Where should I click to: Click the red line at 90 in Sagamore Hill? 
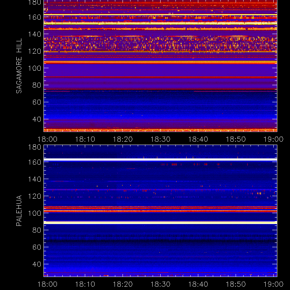(x=160, y=77)
